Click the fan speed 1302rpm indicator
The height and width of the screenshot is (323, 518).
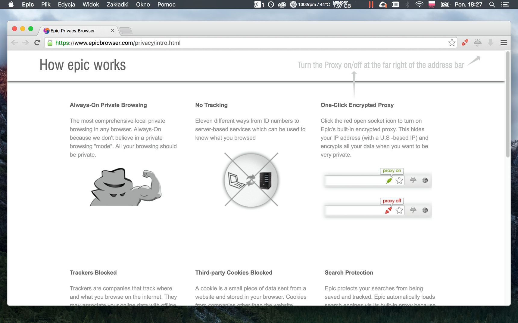pos(310,5)
